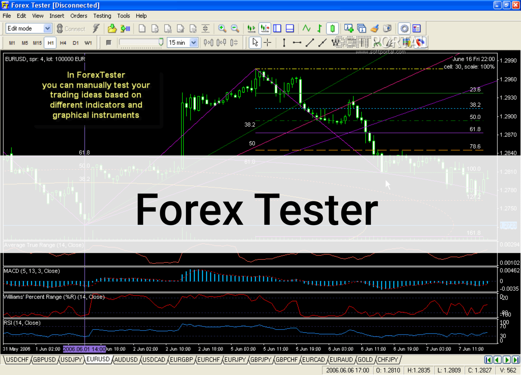
Task: Zoom out of the chart
Action: (x=235, y=29)
